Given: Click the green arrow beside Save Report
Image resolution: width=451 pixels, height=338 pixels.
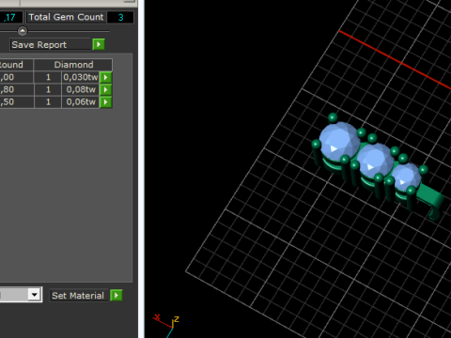Looking at the screenshot, I should 99,44.
